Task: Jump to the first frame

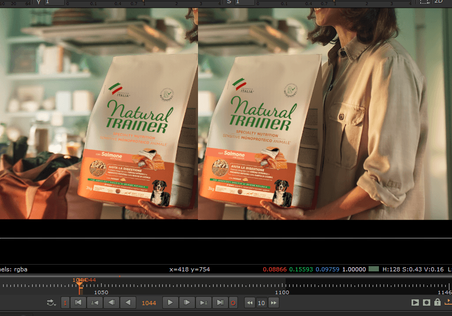Action: click(78, 303)
